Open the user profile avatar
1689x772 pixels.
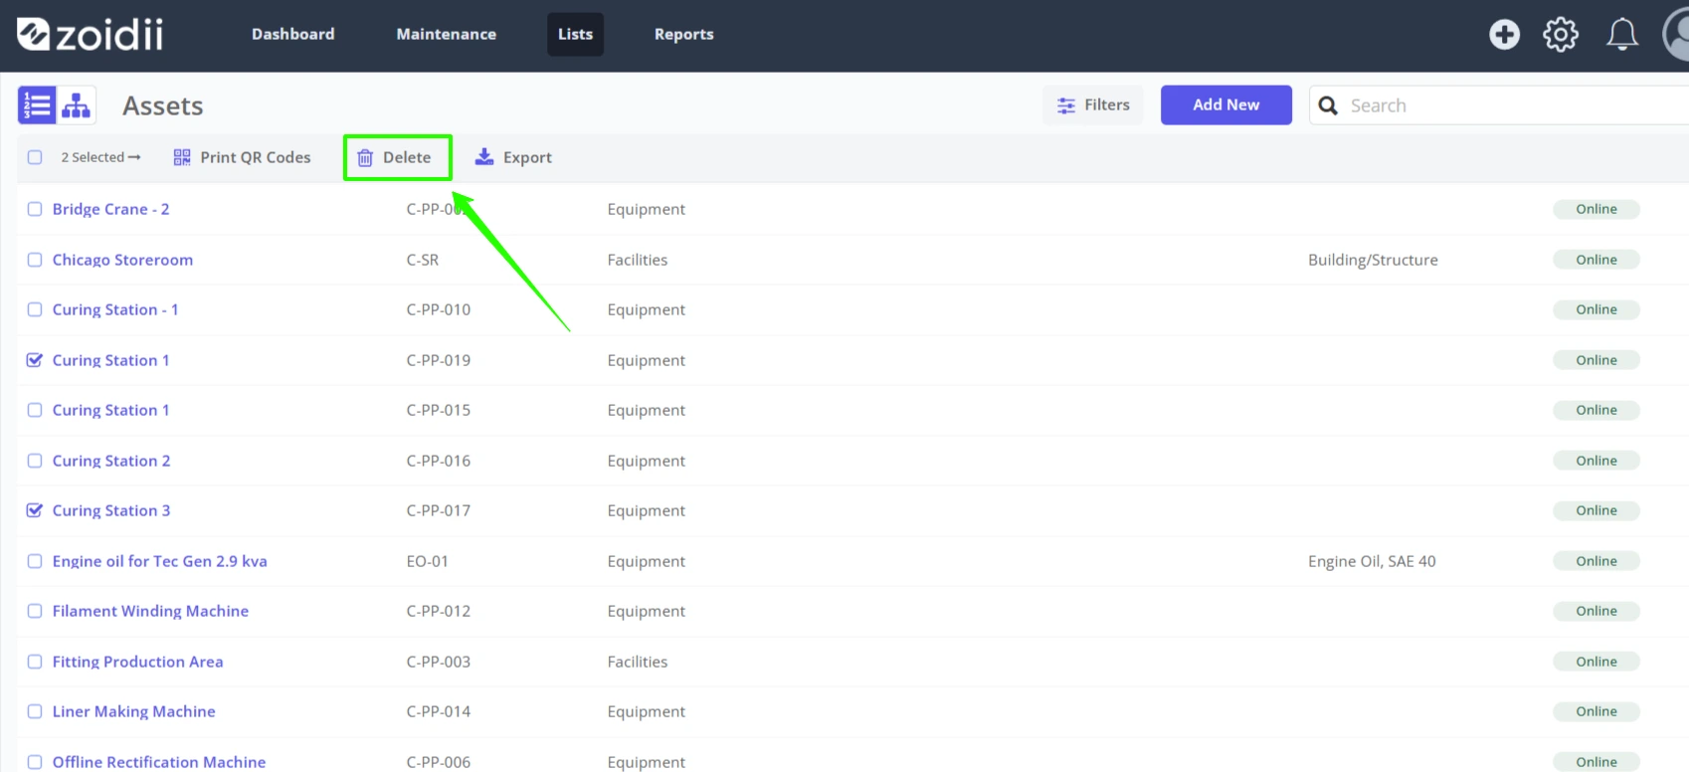1676,35
